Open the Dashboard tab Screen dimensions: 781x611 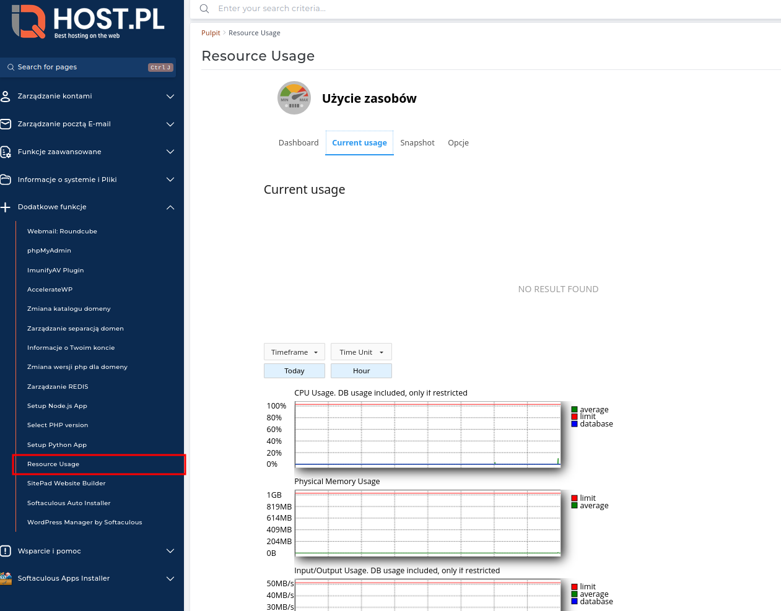(298, 142)
